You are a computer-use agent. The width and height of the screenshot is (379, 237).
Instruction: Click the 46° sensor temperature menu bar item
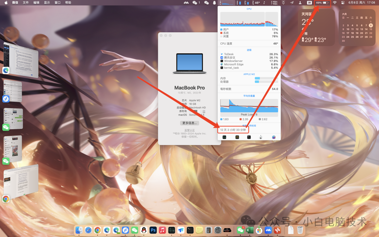tap(256, 3)
